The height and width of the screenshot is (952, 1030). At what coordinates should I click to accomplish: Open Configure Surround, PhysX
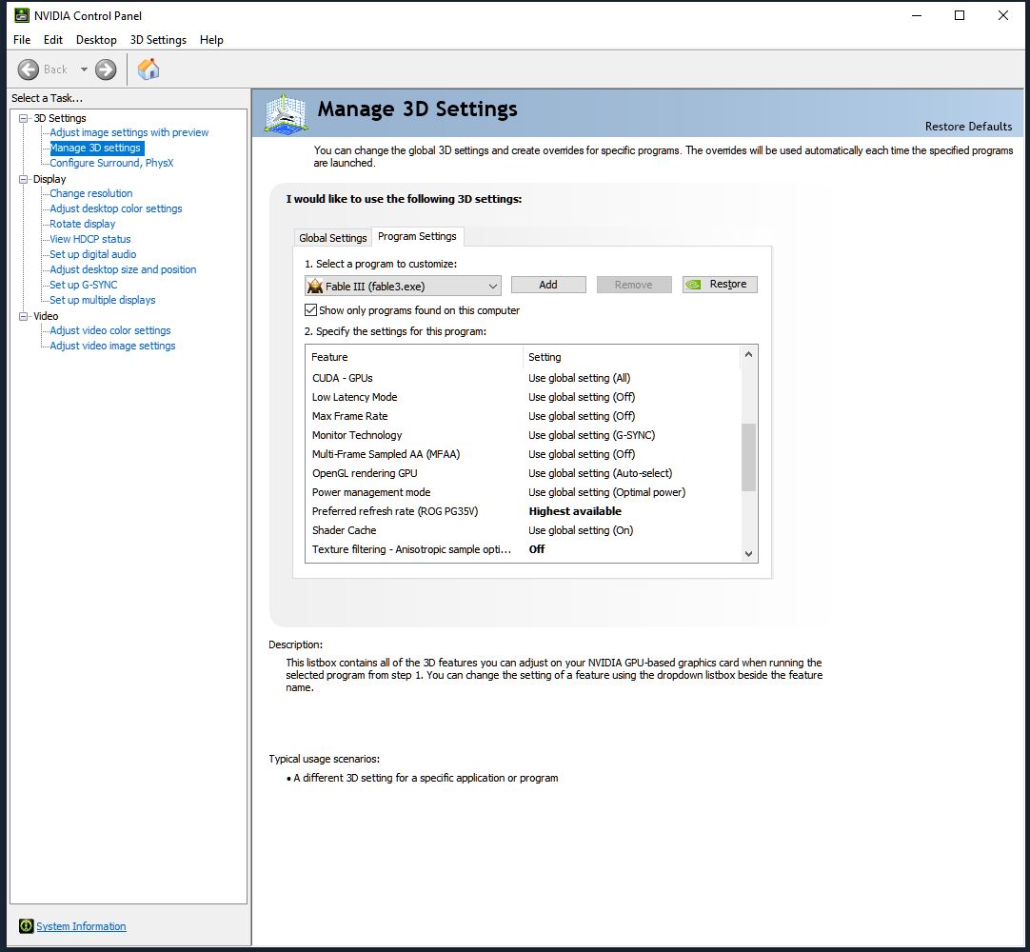pyautogui.click(x=111, y=163)
